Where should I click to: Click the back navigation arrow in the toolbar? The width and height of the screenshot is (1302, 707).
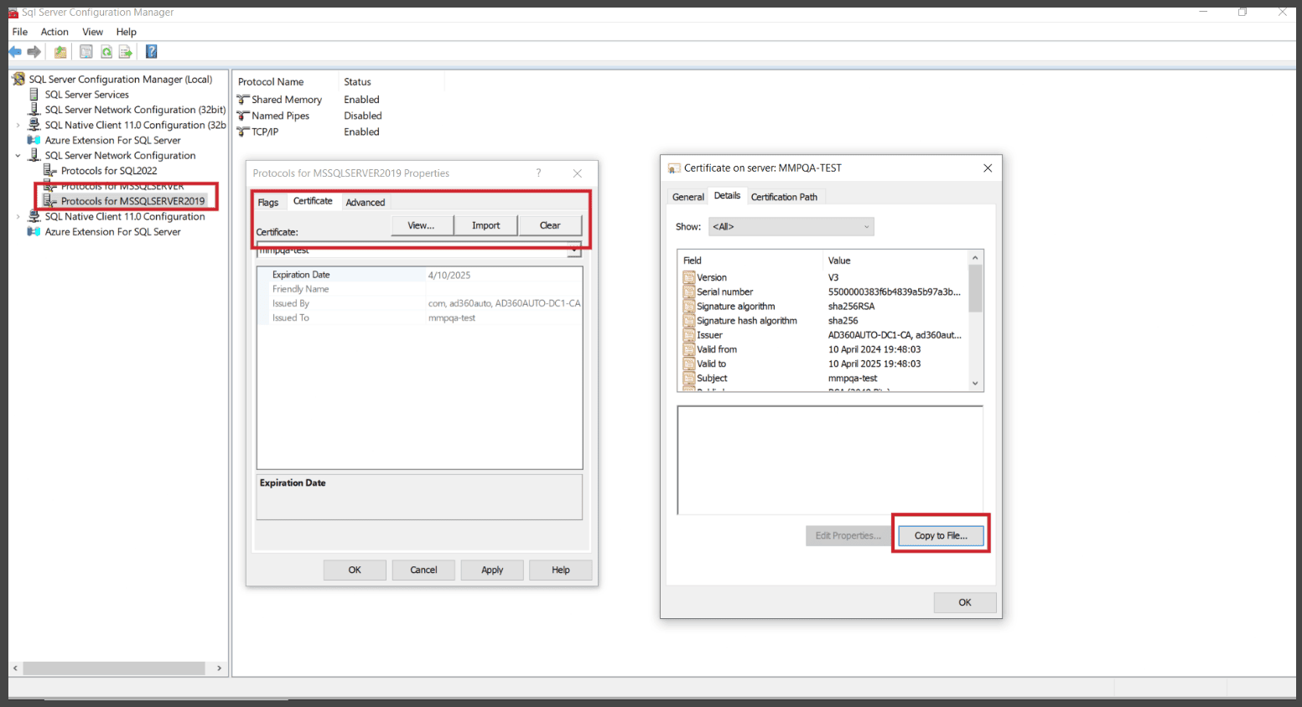point(14,51)
